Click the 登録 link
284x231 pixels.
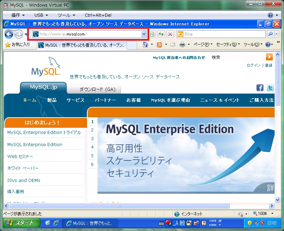click(269, 65)
